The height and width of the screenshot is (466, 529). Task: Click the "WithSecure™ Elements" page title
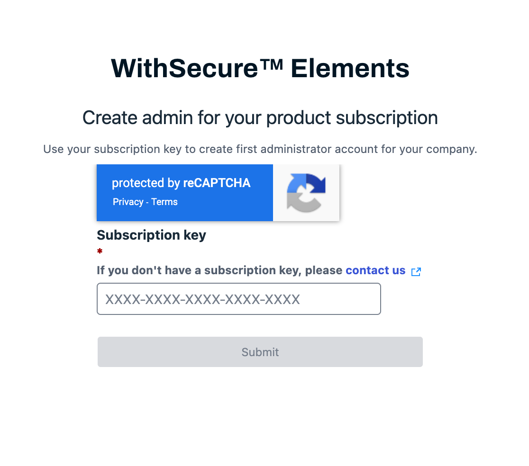[x=260, y=68]
